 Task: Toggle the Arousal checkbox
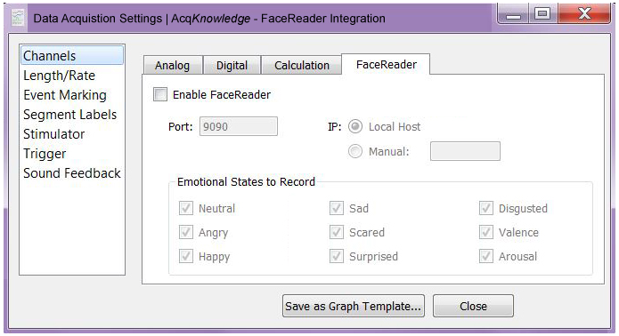[486, 256]
